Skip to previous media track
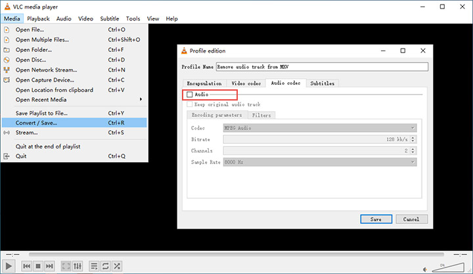This screenshot has width=473, height=274. 26,266
